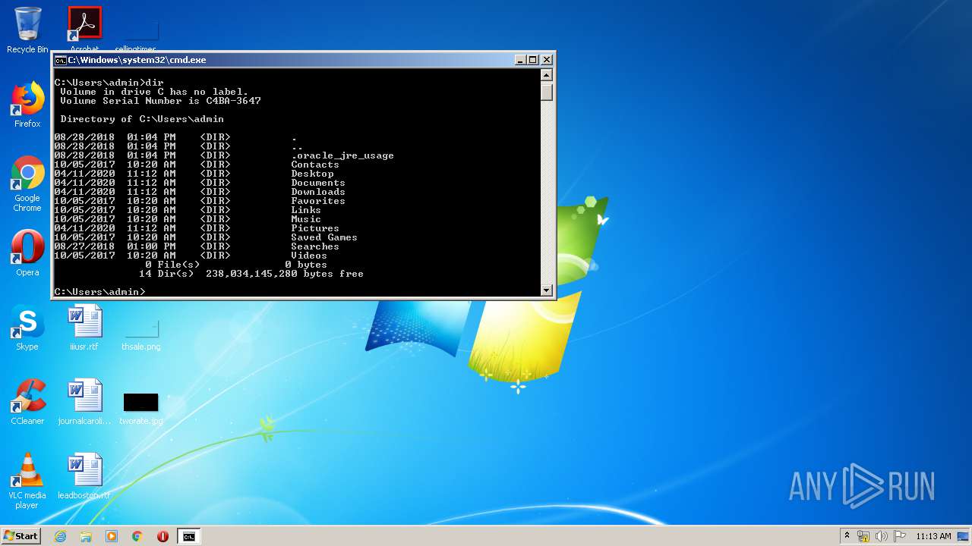The image size is (972, 546).
Task: Launch Google Chrome from the desktop
Action: click(27, 184)
